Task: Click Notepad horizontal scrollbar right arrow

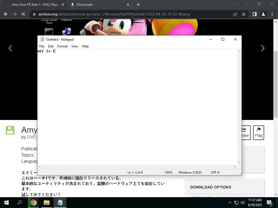Action: pos(235,167)
